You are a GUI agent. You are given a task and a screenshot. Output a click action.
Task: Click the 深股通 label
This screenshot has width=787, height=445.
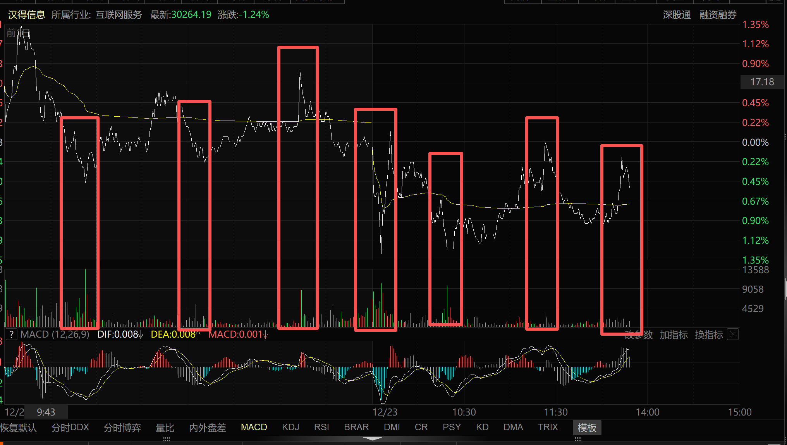click(677, 15)
